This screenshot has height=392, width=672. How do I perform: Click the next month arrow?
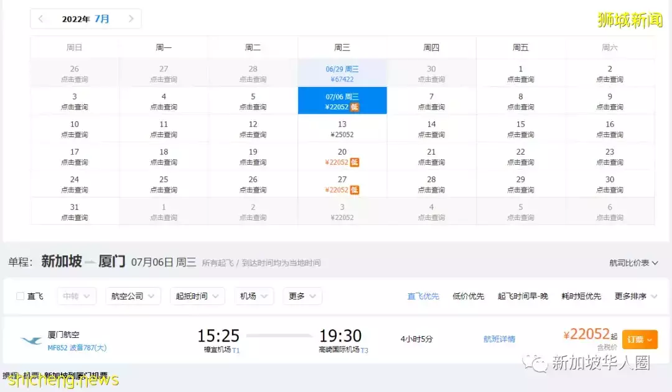pos(131,19)
